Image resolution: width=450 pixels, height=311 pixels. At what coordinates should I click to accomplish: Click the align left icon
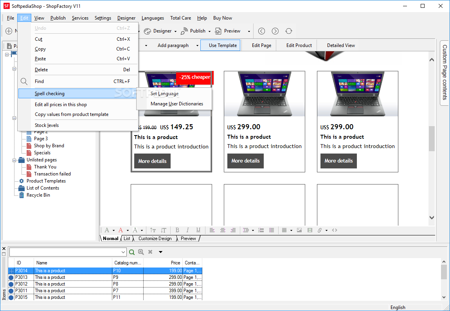click(212, 230)
